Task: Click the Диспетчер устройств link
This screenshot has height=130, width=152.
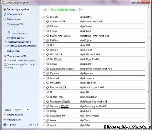Action: tap(18, 9)
